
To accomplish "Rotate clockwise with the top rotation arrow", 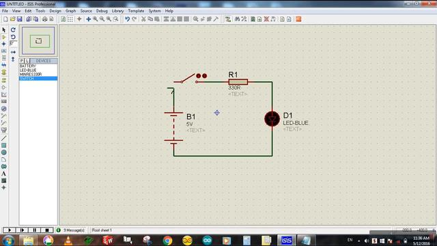I will tap(13, 30).
